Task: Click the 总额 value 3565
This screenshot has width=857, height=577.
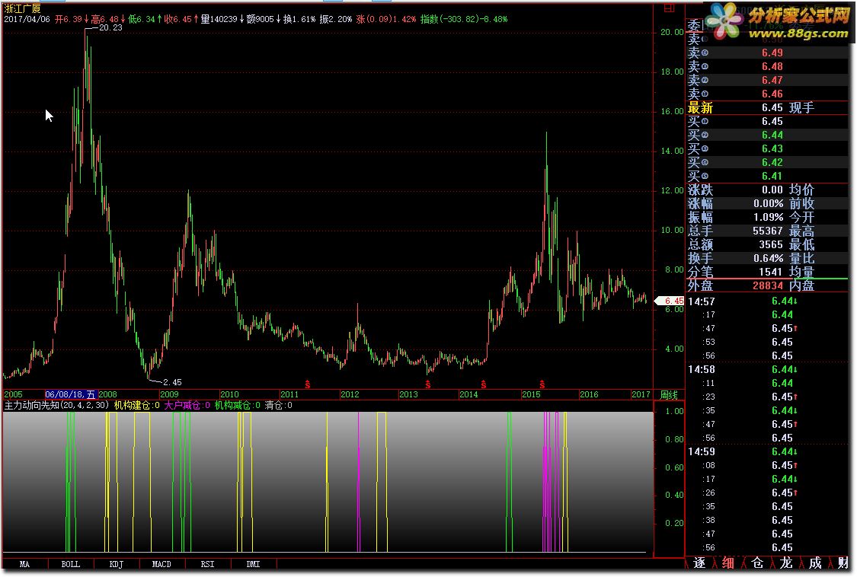Action: click(771, 244)
